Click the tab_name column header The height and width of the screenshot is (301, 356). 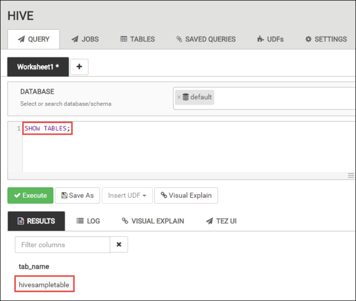pos(34,267)
